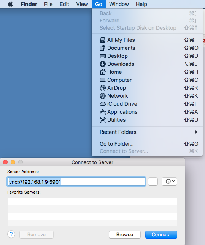Choose Applications from the Go menu
205x245 pixels.
[x=147, y=112]
